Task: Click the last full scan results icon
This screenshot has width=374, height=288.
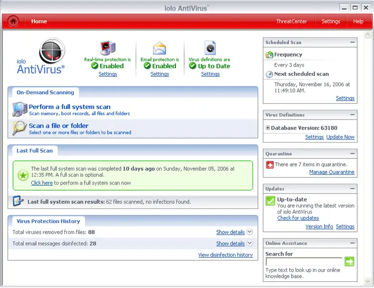Action: (x=19, y=202)
